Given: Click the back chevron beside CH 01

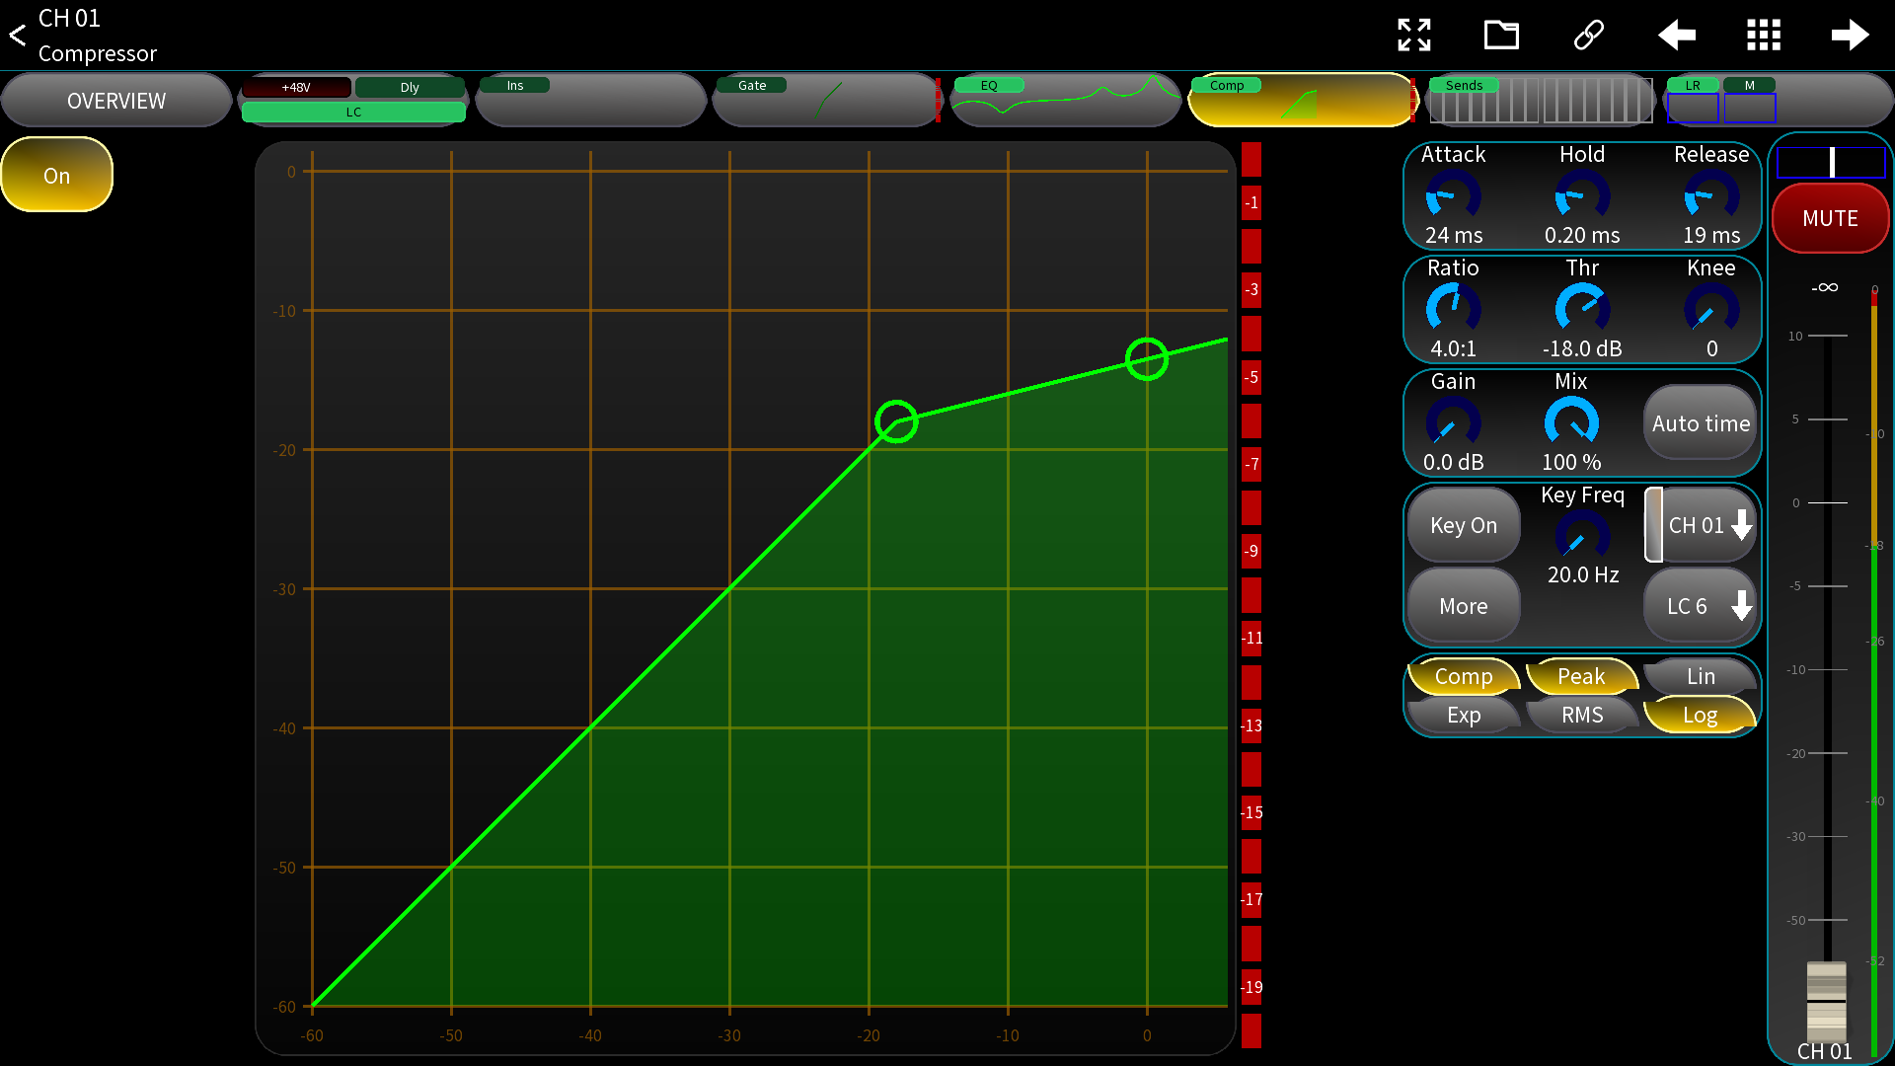Looking at the screenshot, I should click(x=18, y=36).
